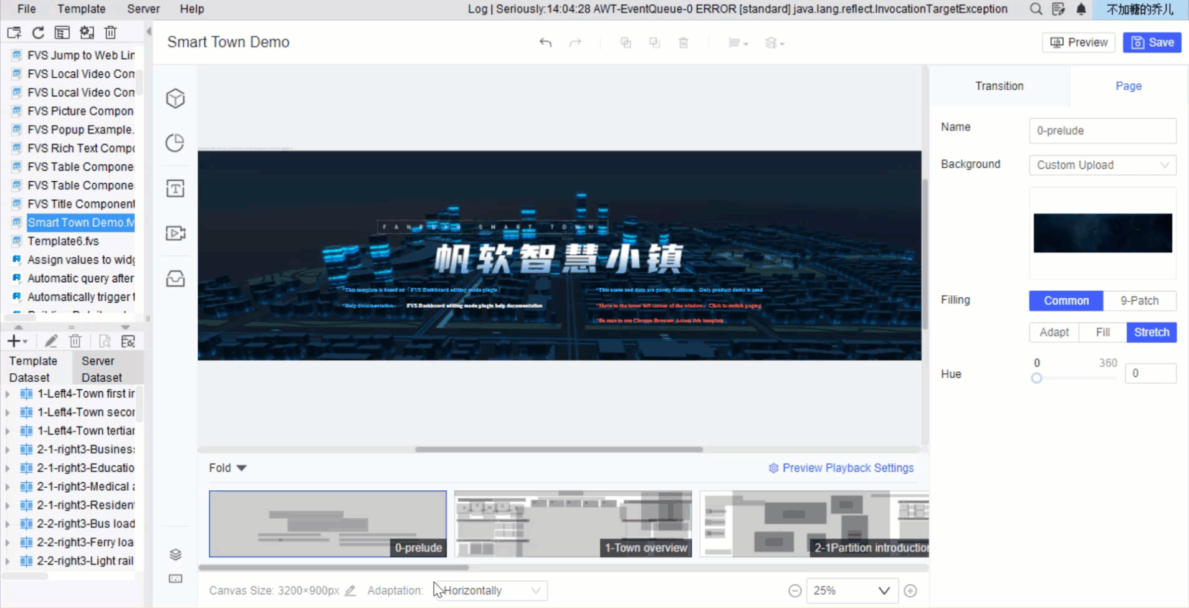
Task: Click the zoom in plus button
Action: point(910,591)
